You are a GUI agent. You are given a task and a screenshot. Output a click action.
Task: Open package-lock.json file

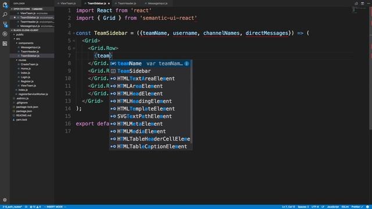pyautogui.click(x=32, y=107)
